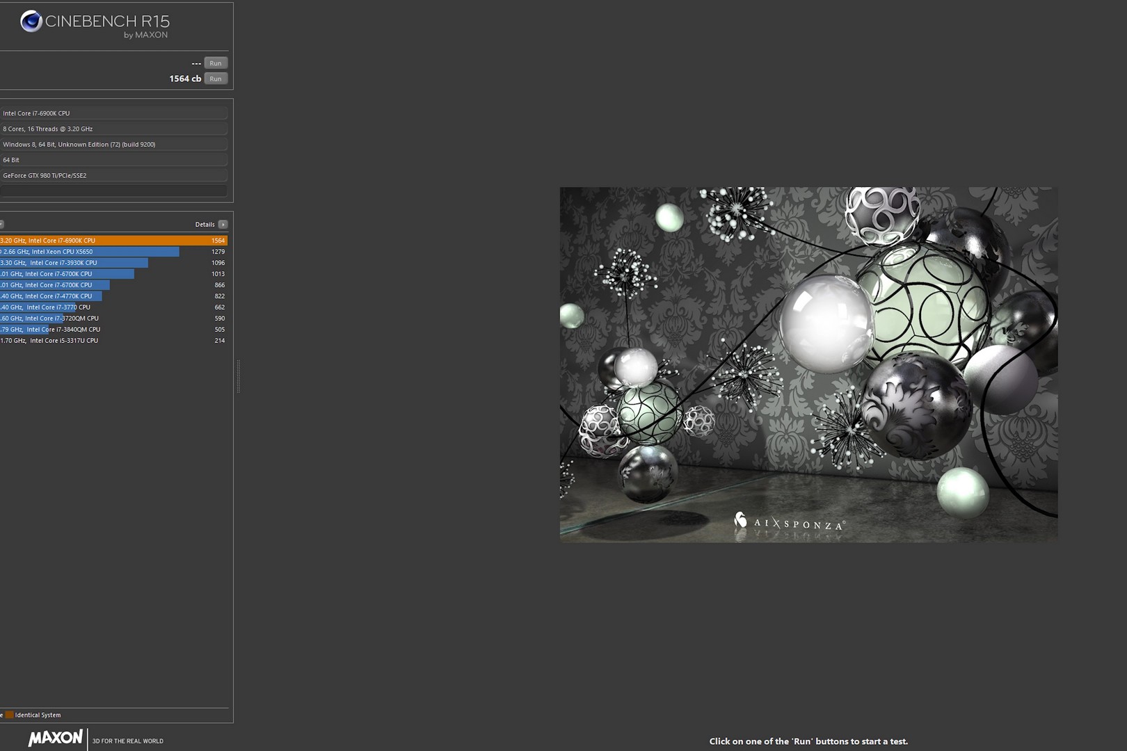Click the panel splitter handle beside ranking
This screenshot has width=1127, height=751.
[239, 376]
